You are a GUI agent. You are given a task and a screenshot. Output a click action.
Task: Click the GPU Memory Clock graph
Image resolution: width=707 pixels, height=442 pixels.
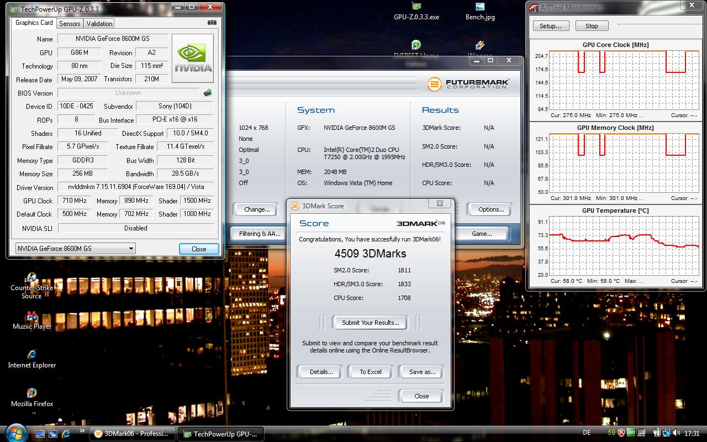(x=625, y=164)
